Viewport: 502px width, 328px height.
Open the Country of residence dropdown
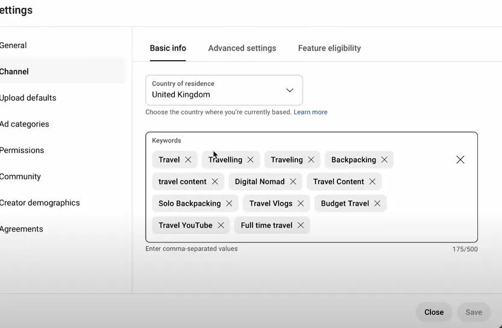click(x=224, y=90)
